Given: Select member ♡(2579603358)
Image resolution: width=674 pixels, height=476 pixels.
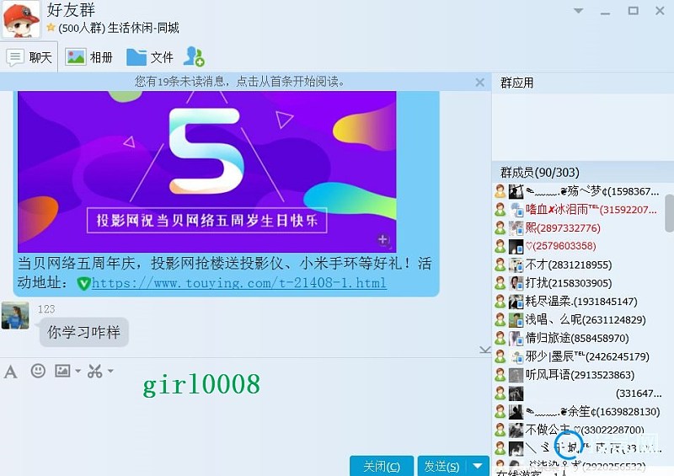Looking at the screenshot, I should point(580,246).
